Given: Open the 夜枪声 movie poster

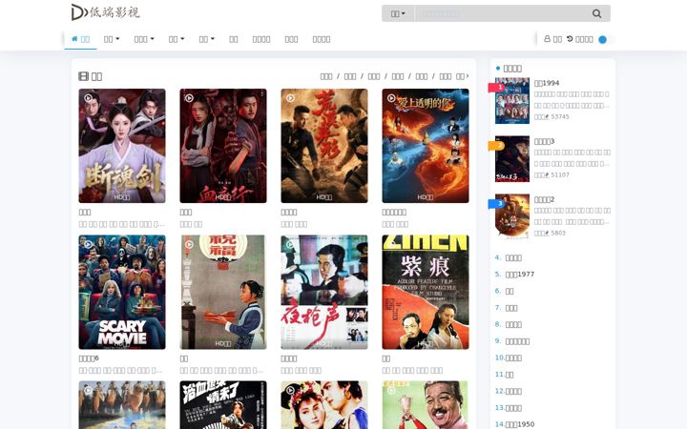Looking at the screenshot, I should click(x=324, y=292).
